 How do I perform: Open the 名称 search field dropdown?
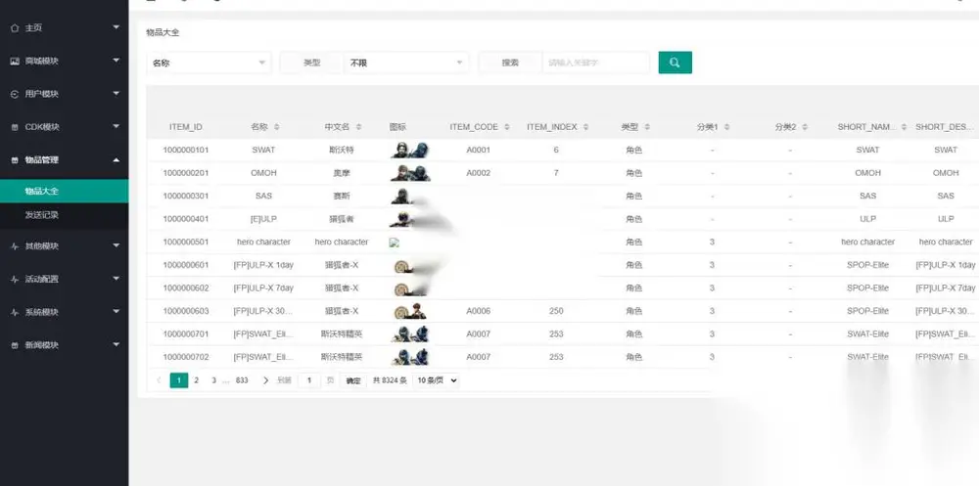[x=209, y=63]
